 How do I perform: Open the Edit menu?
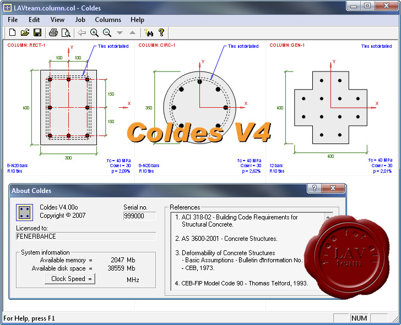pos(34,20)
